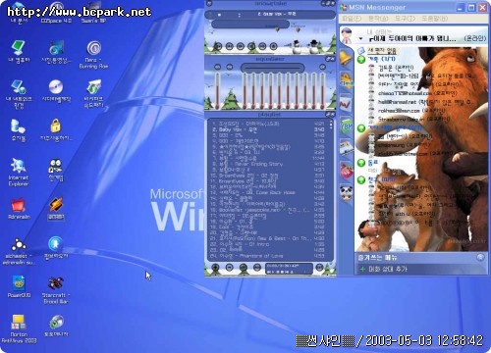Launch Starcraft Brood War desktop icon
491x353 pixels.
tap(56, 290)
